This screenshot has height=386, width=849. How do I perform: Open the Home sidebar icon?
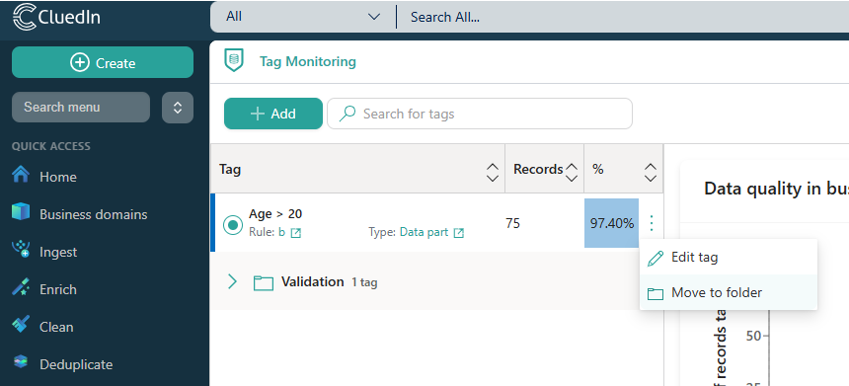(x=21, y=175)
